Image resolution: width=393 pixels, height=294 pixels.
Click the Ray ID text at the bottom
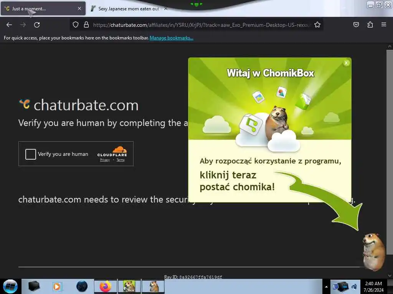click(193, 277)
